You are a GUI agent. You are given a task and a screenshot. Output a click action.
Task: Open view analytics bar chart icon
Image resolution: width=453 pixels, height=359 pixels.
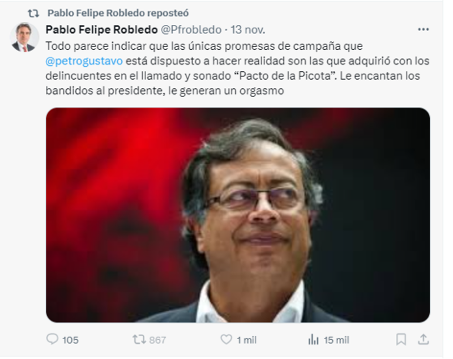[314, 340]
